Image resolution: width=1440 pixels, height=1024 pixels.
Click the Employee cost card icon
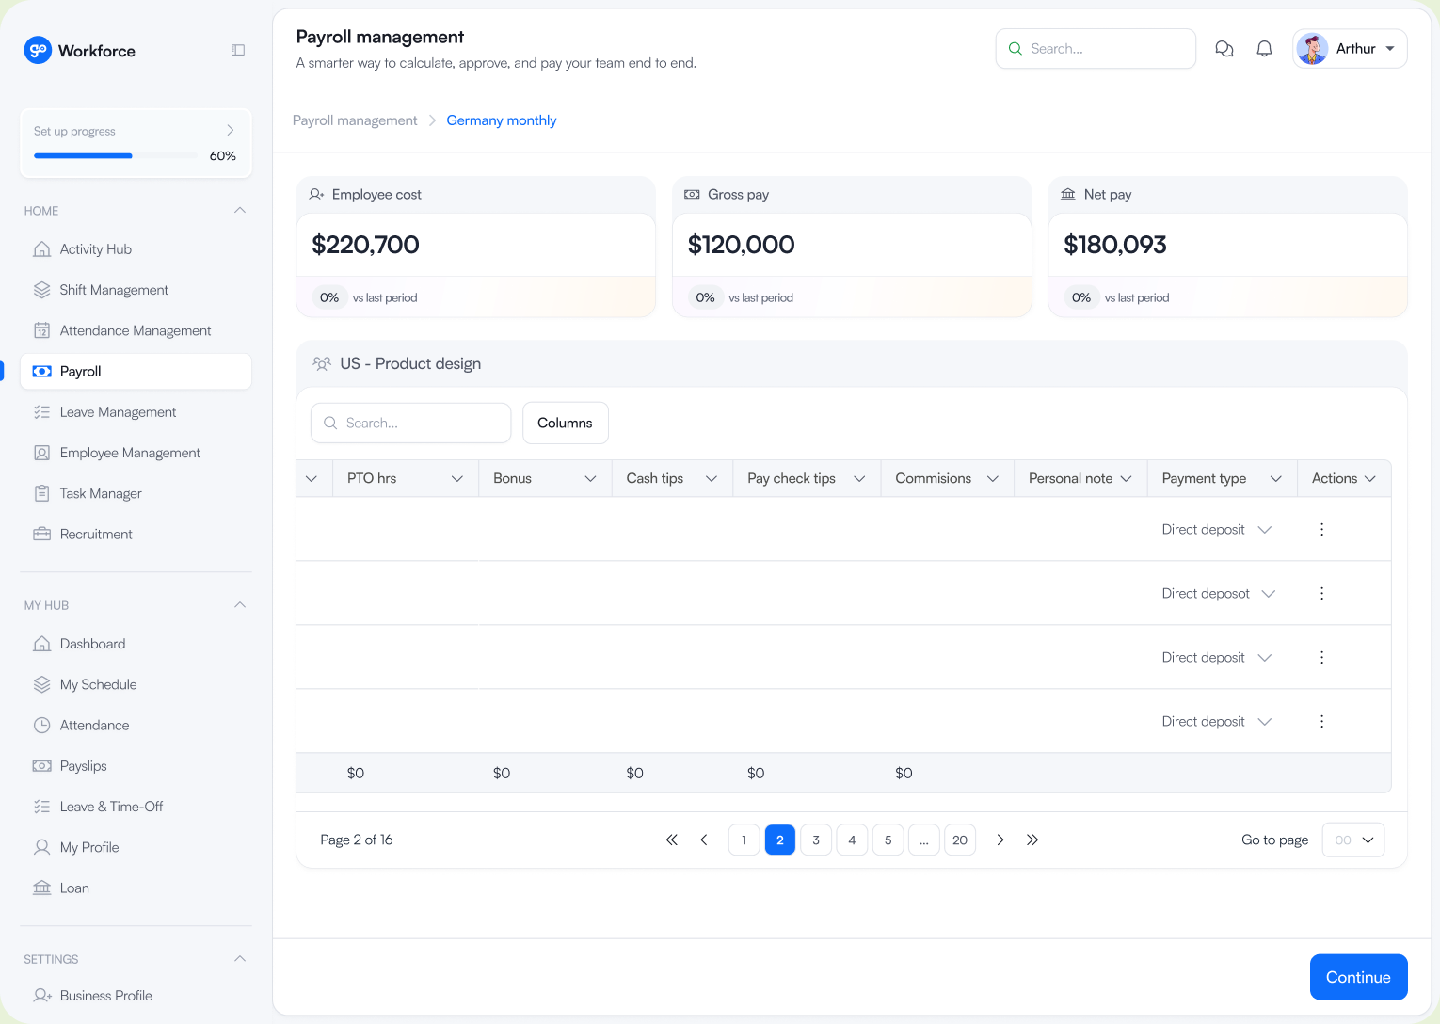[317, 195]
